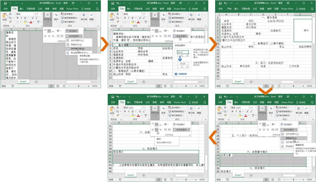Viewport: 316px width, 182px height.
Task: Select 合并单元格(M) in top-left merge menu
Action: point(79,49)
